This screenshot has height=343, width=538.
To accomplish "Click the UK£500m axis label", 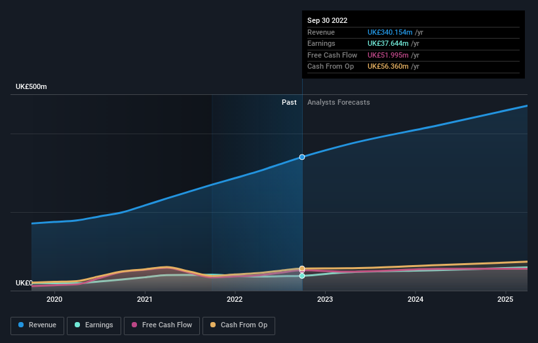I will point(31,86).
